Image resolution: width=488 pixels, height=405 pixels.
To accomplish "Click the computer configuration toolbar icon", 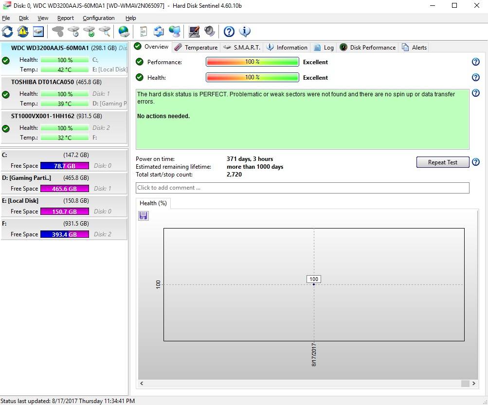I will (194, 32).
